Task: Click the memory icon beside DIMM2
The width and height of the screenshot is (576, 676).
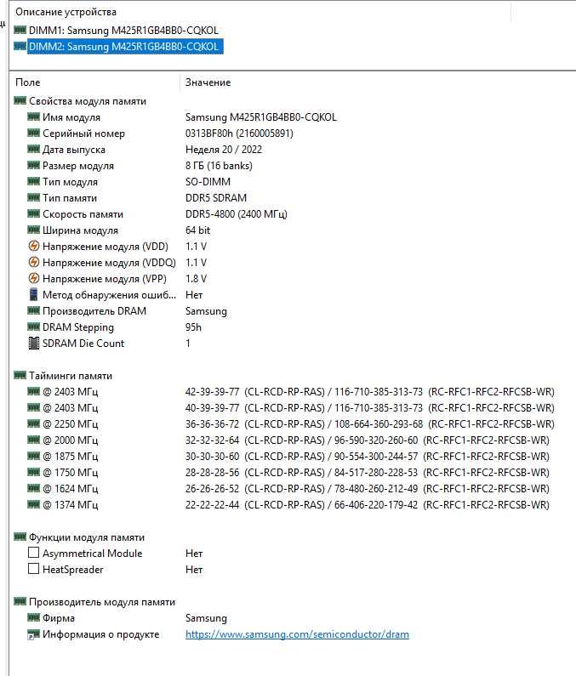Action: (x=20, y=46)
